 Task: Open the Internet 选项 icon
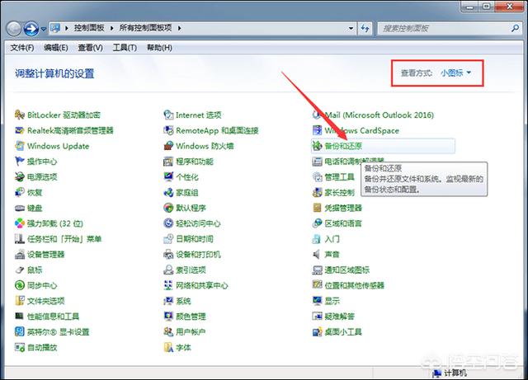168,115
